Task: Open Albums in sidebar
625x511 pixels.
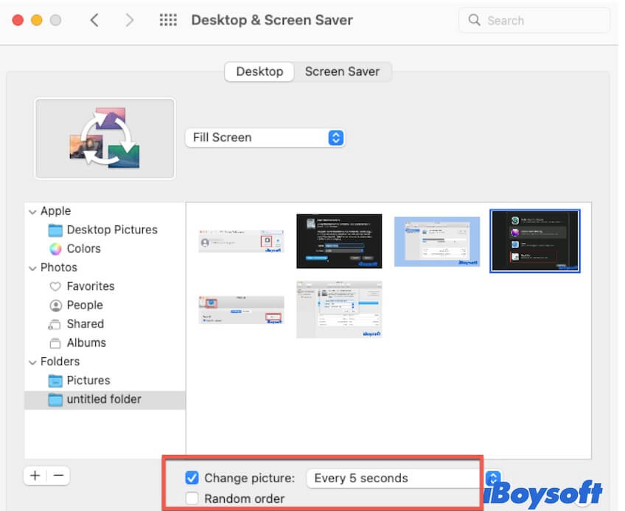Action: pyautogui.click(x=85, y=342)
